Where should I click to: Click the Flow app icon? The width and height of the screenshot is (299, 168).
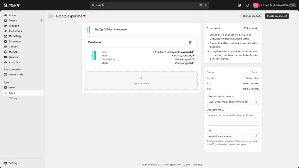click(6, 88)
